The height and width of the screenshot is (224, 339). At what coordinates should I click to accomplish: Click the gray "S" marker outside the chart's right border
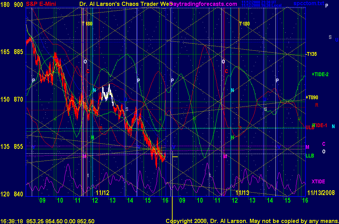[x=330, y=37]
